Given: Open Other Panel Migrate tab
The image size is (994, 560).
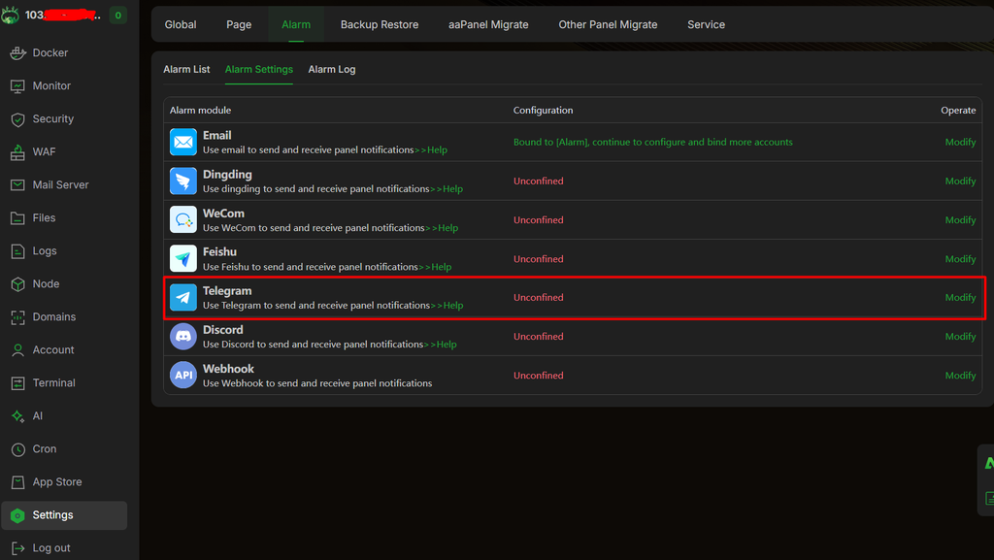Looking at the screenshot, I should point(608,24).
